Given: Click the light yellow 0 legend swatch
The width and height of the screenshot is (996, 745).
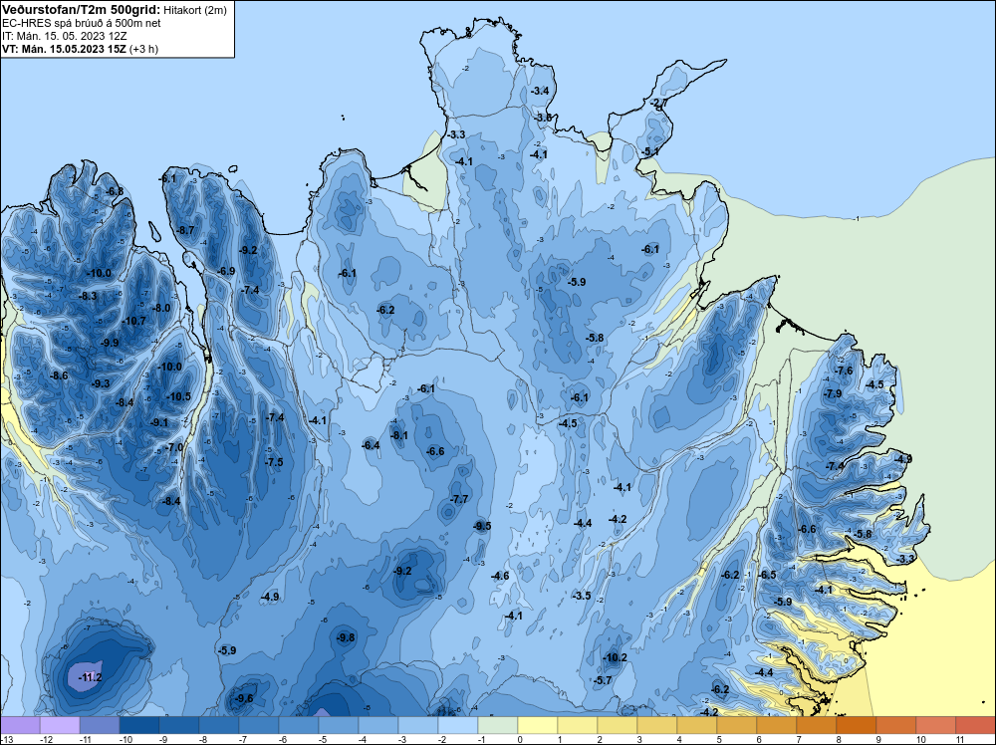Looking at the screenshot, I should [538, 726].
